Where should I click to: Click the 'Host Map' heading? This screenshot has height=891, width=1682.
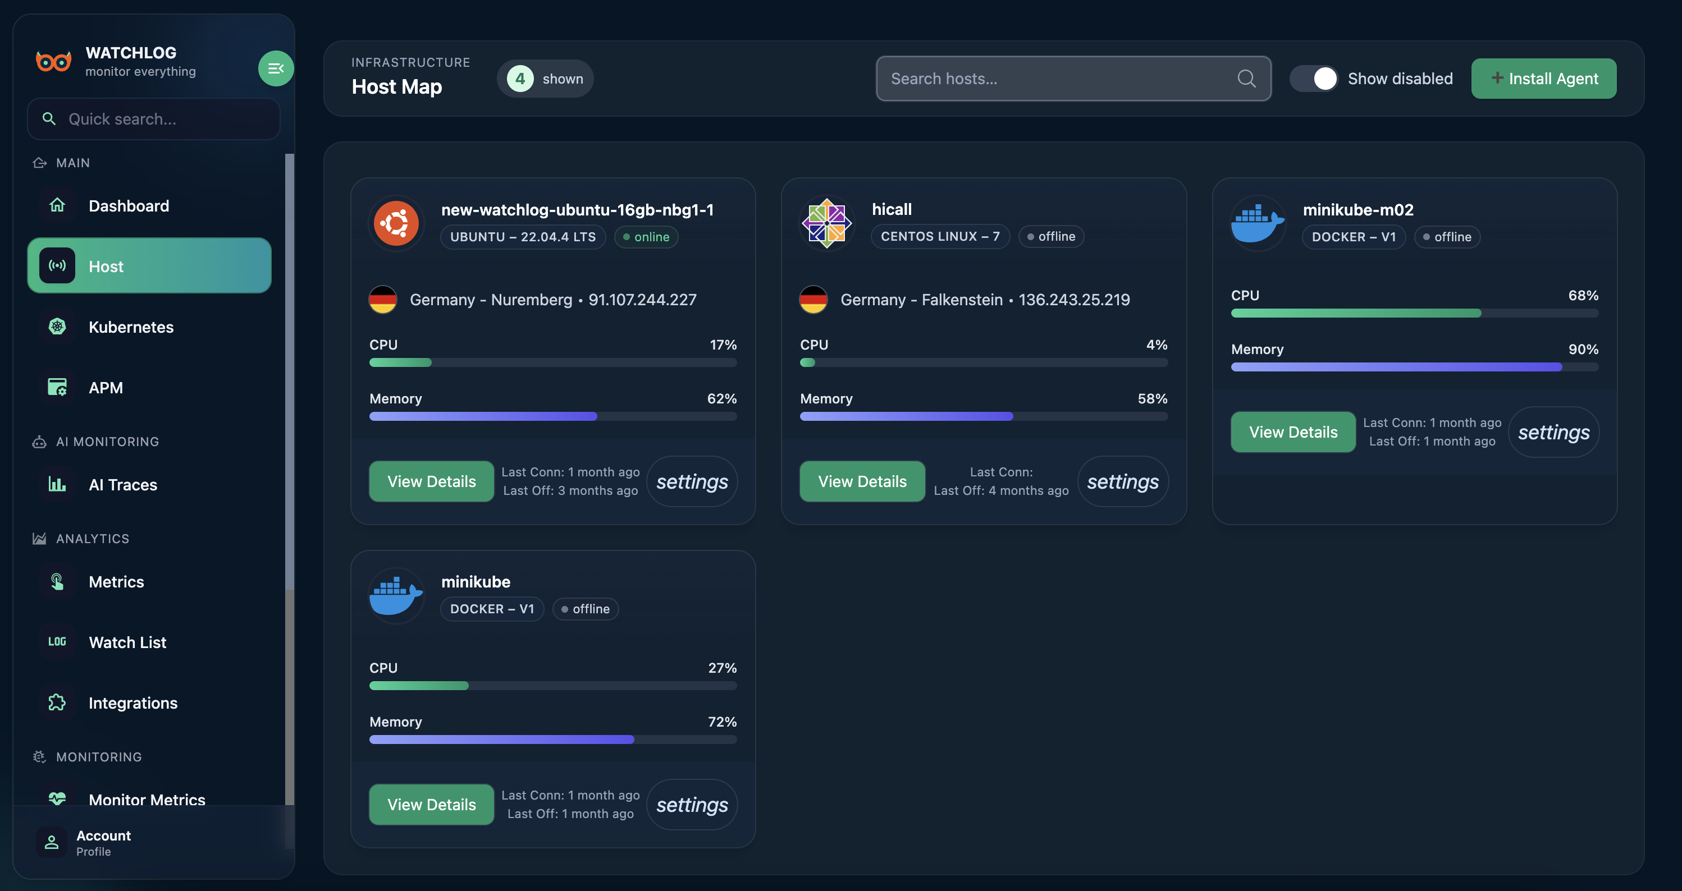396,87
